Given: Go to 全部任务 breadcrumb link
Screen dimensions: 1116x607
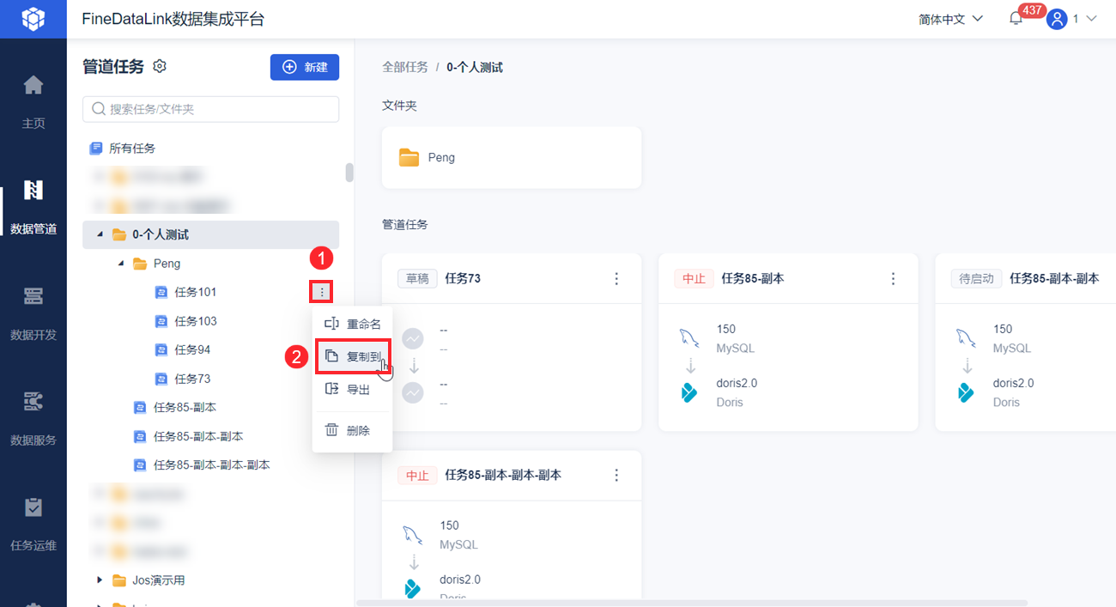Looking at the screenshot, I should [405, 67].
